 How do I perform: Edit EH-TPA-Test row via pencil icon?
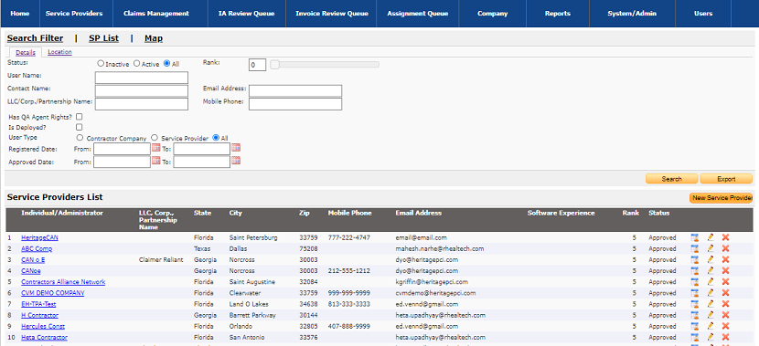tap(711, 304)
